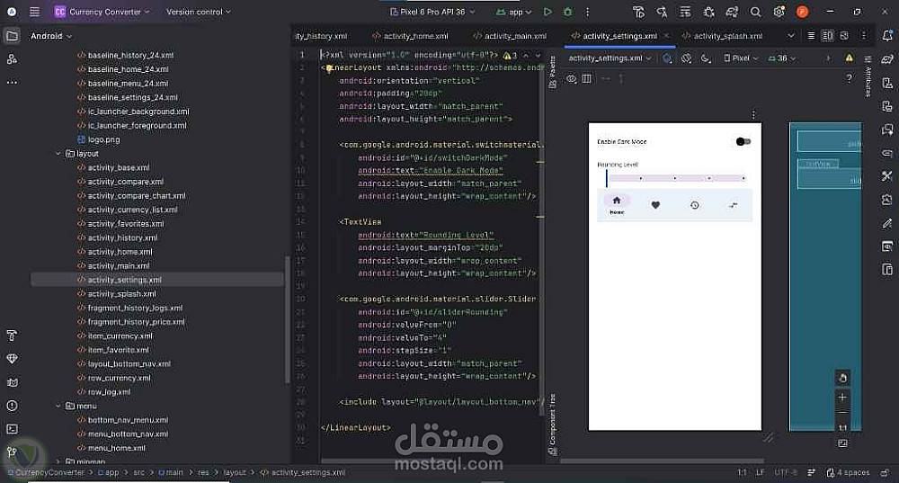
Task: Open the Running Devices tool window
Action: [x=887, y=106]
